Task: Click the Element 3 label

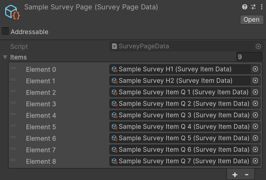Action: [x=41, y=104]
